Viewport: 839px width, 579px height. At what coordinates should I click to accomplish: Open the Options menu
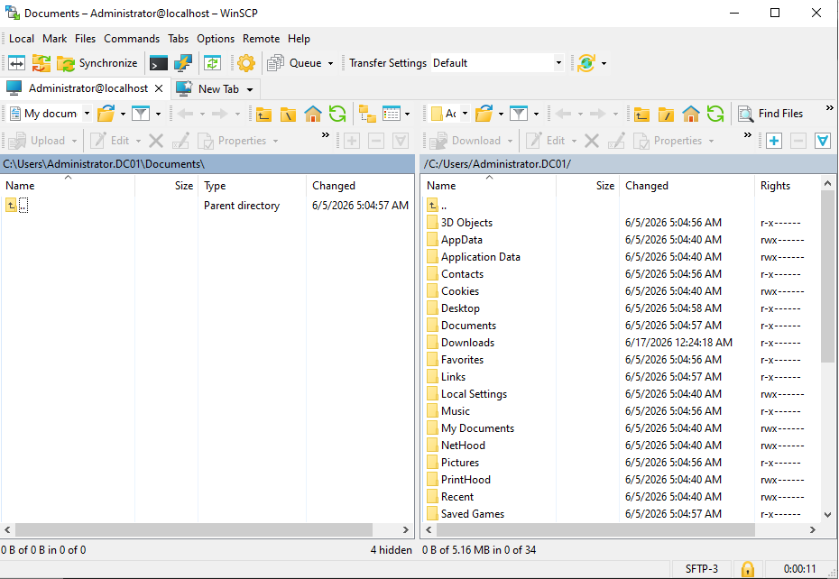click(216, 39)
